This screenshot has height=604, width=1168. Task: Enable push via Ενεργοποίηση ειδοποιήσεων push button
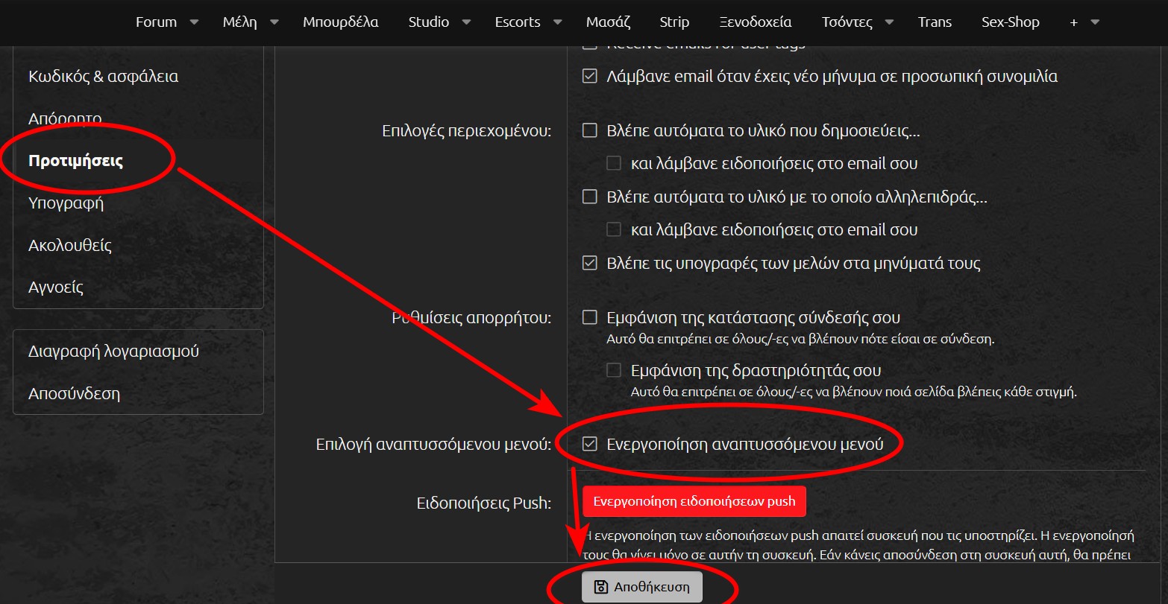coord(694,501)
